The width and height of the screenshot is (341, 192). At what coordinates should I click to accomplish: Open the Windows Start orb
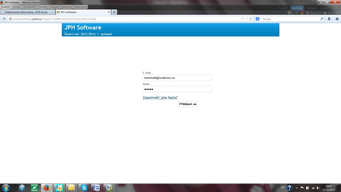coord(6,188)
